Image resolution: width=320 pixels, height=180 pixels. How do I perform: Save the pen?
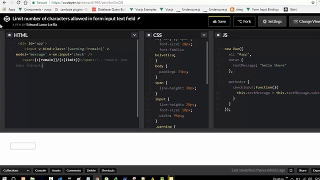[219, 21]
